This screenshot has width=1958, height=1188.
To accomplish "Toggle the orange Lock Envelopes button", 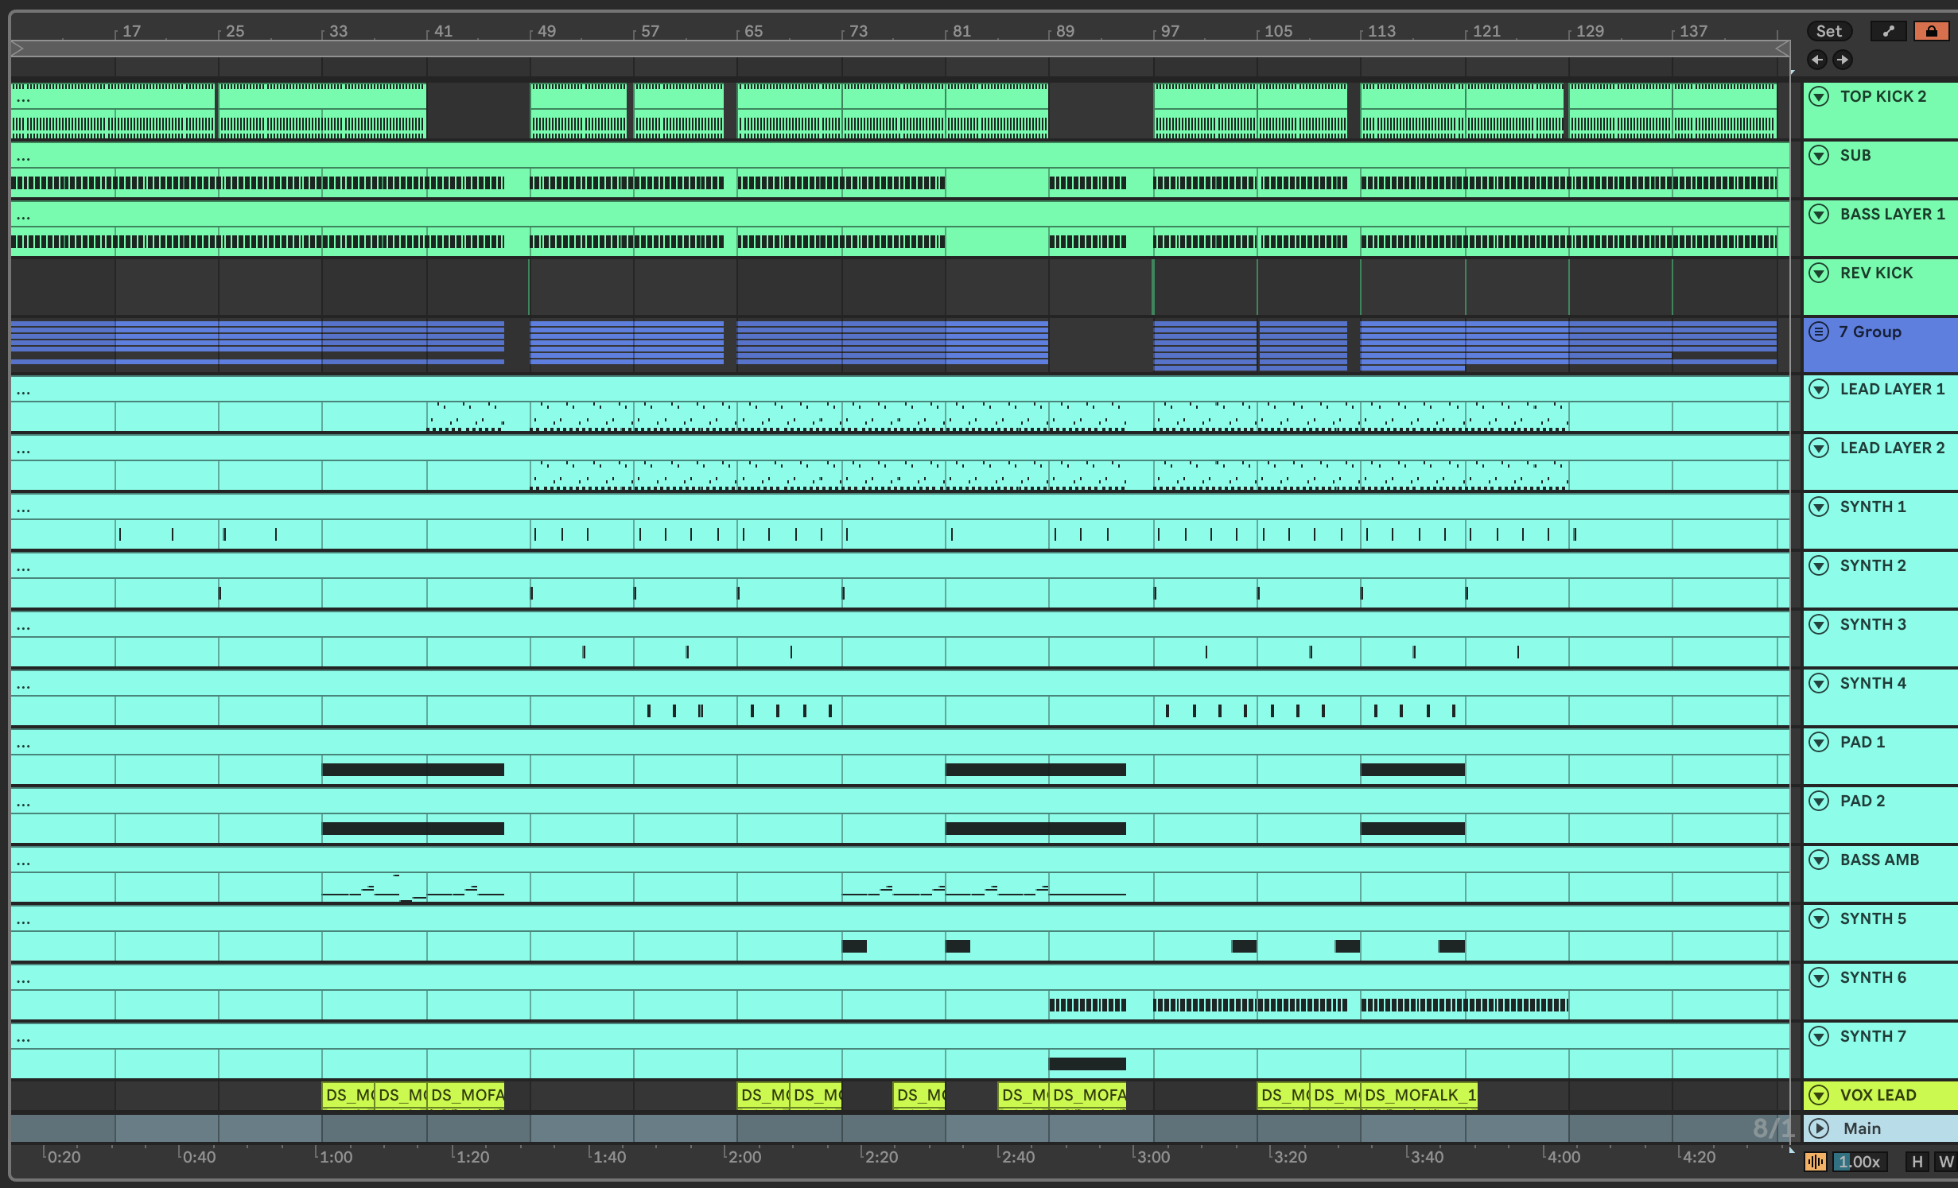I will (1931, 31).
